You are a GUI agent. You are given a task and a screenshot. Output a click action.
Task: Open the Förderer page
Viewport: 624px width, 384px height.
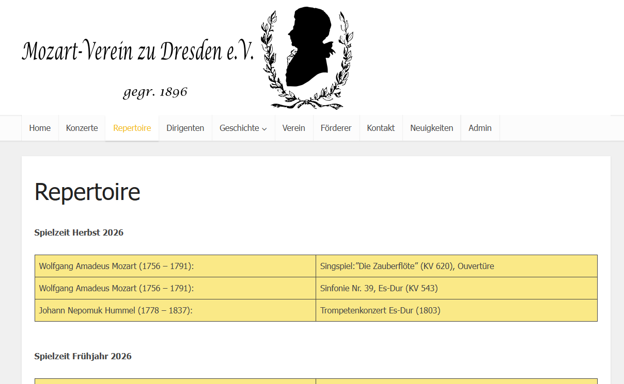click(x=336, y=128)
